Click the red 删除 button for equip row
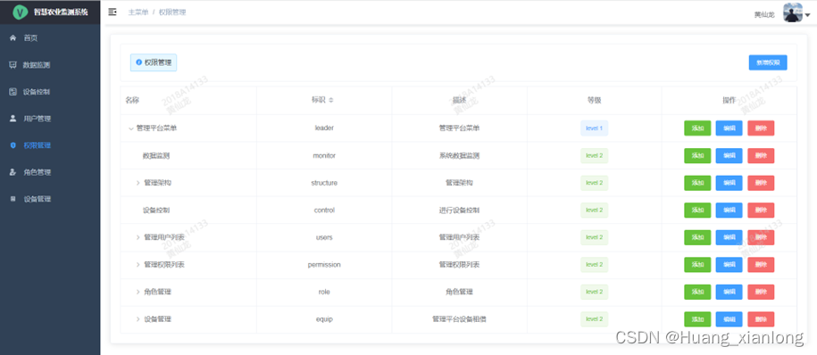The height and width of the screenshot is (355, 817). click(761, 319)
